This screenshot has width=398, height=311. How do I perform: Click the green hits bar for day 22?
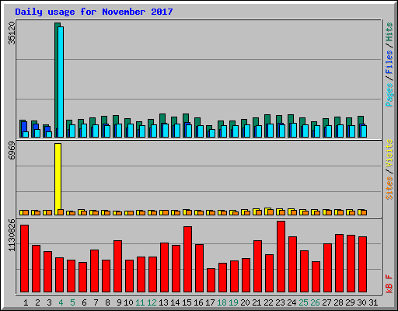coord(267,119)
